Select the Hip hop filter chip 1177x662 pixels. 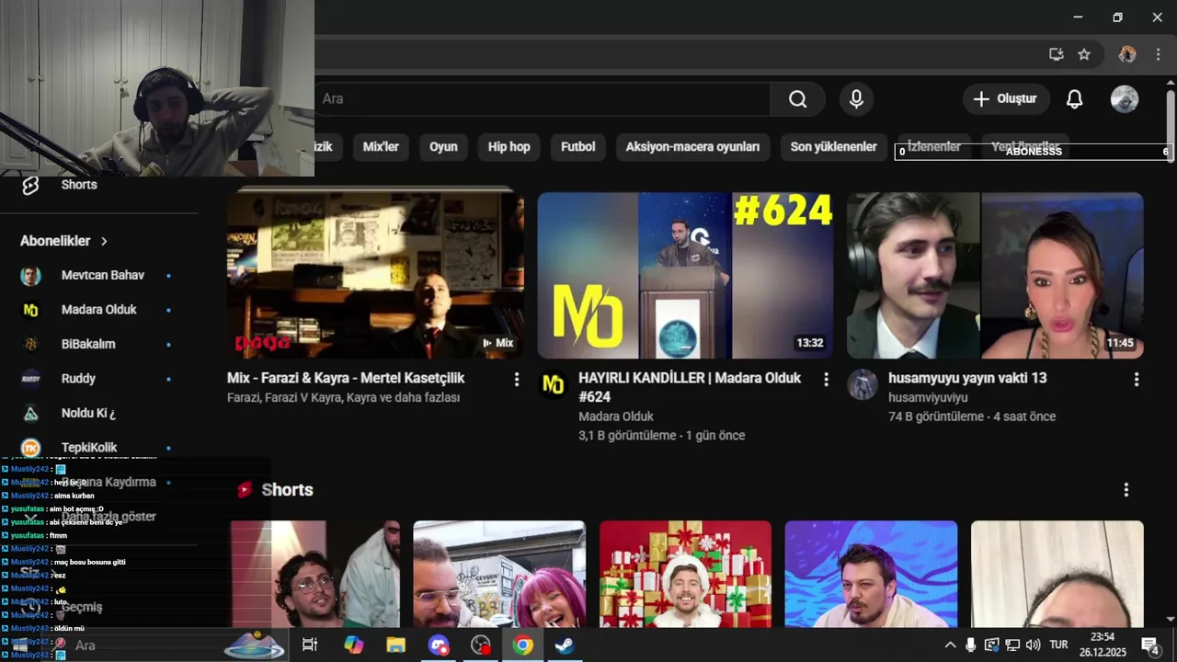(509, 147)
